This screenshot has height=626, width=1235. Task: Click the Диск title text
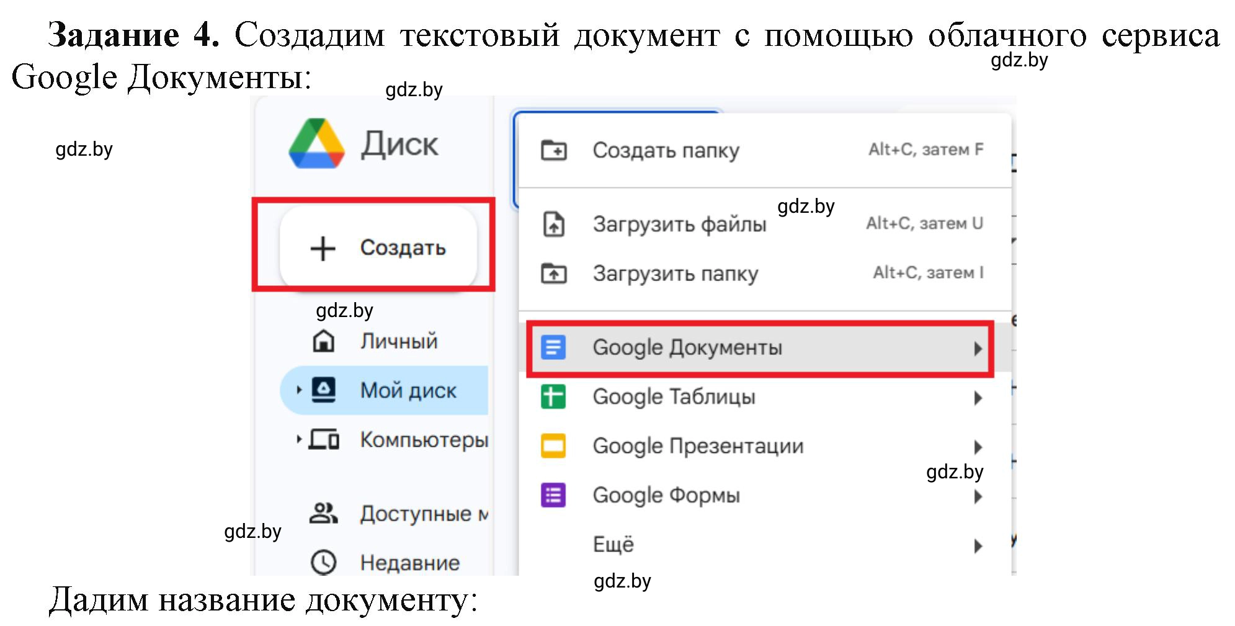[x=400, y=145]
